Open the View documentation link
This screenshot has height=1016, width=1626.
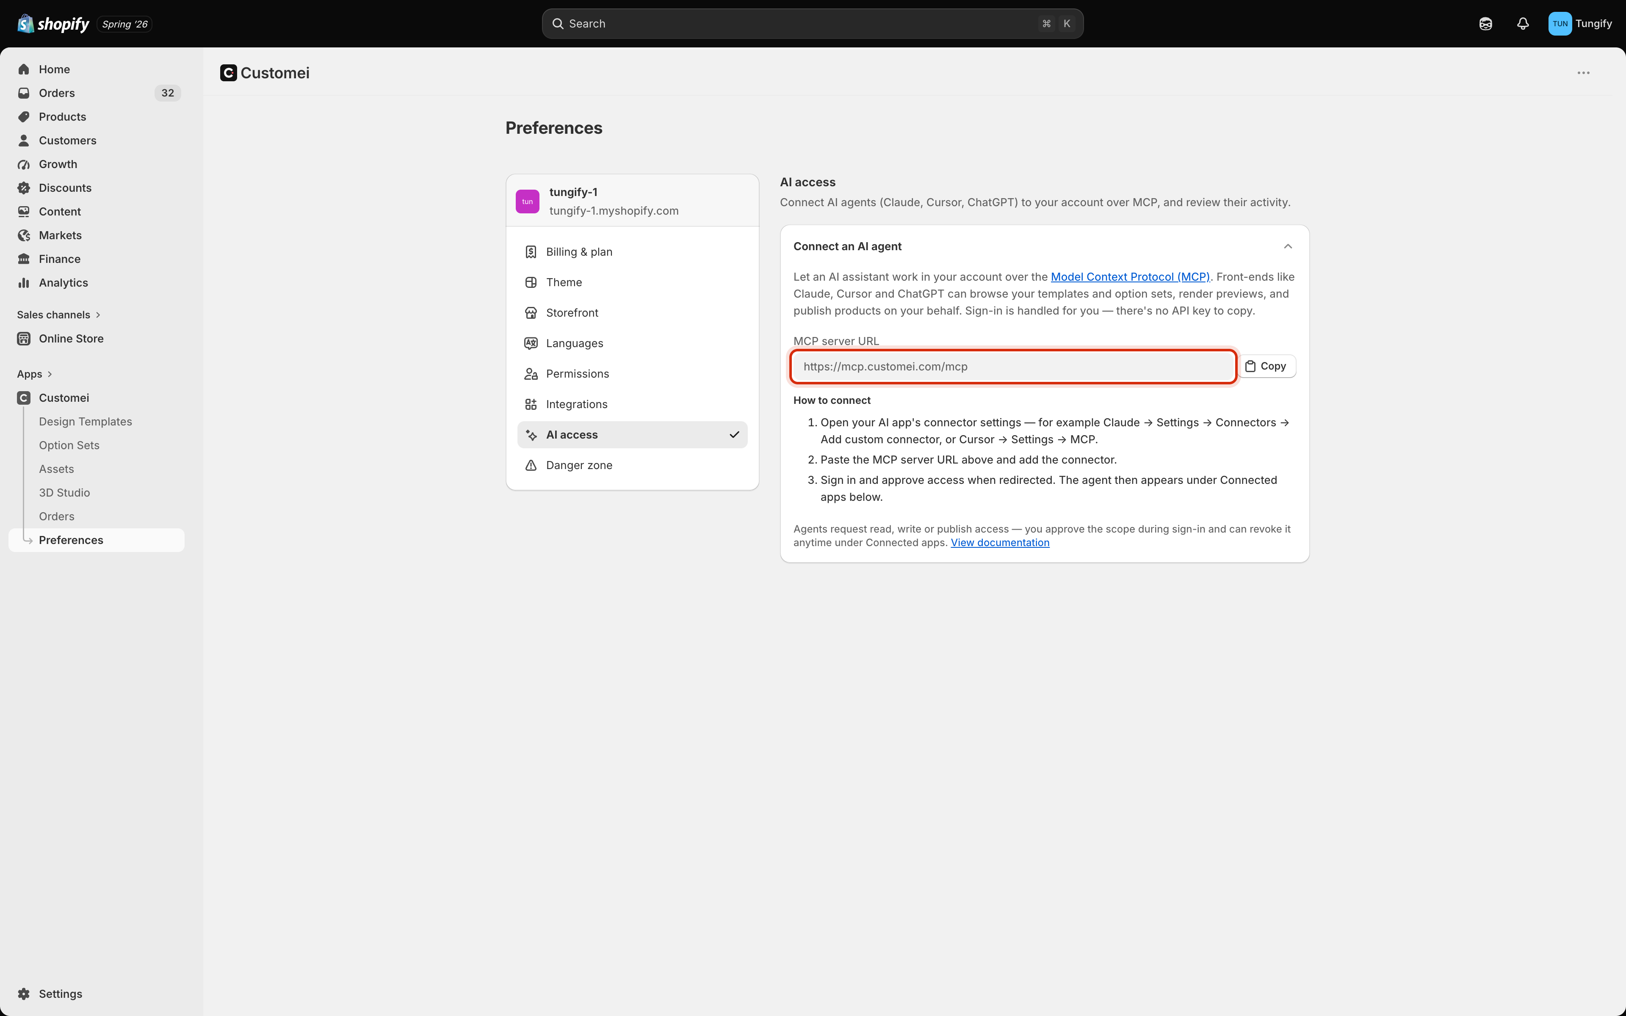pos(1000,543)
